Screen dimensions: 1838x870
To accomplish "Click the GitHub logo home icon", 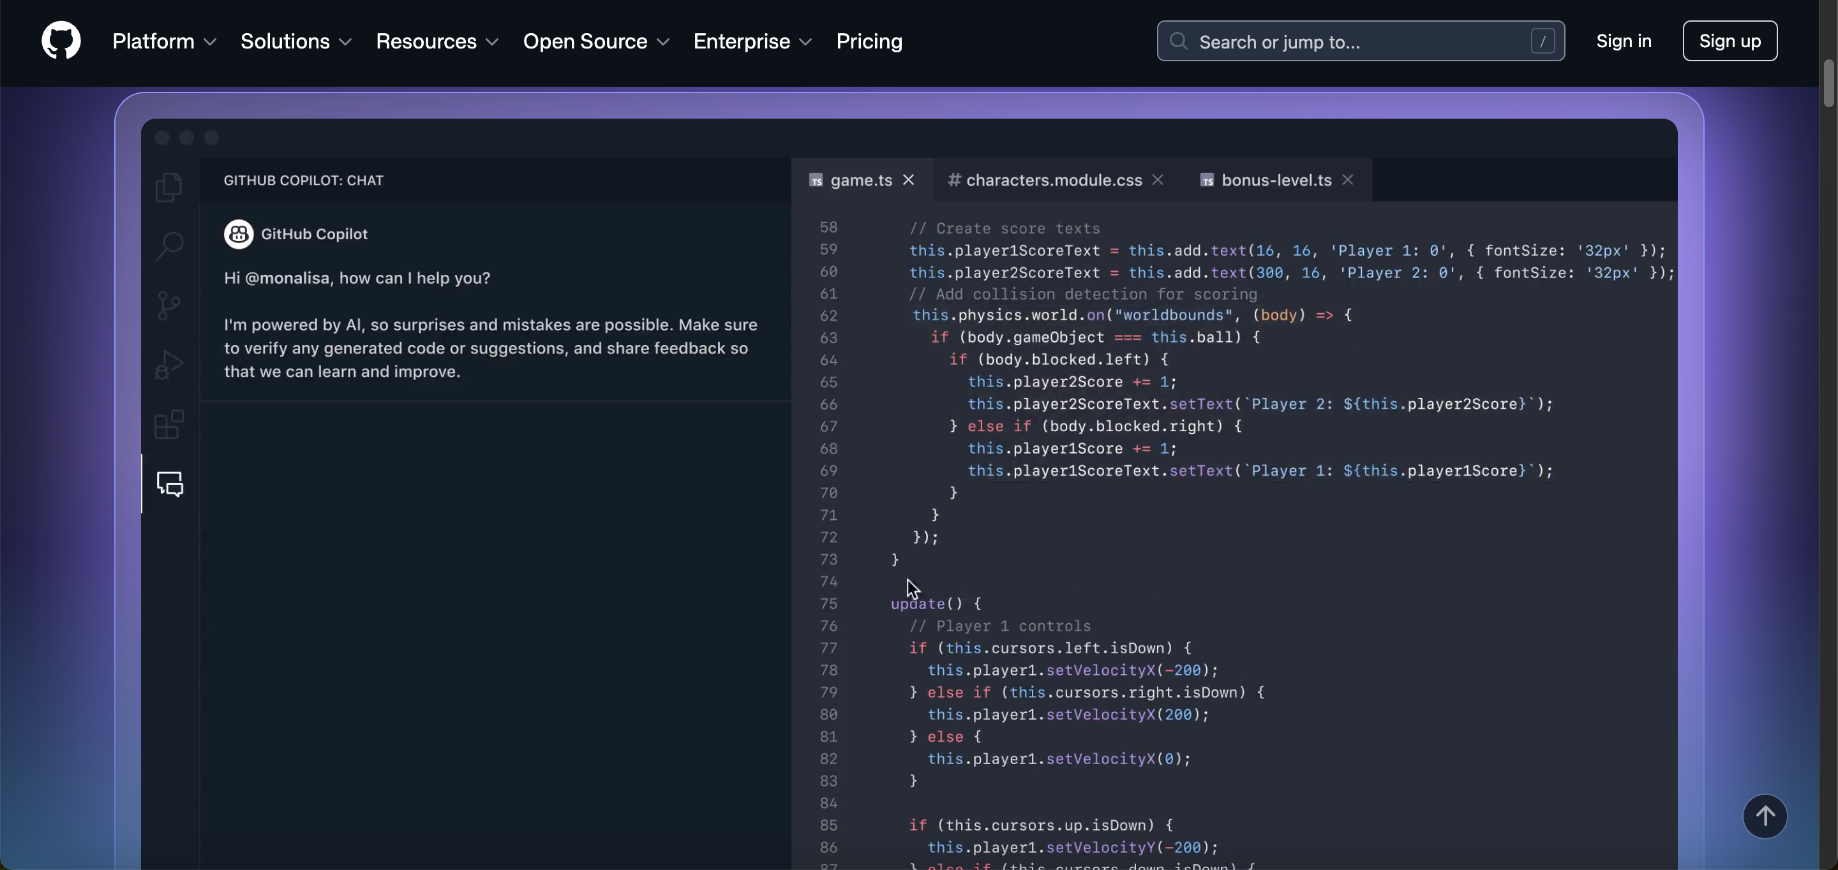I will (61, 41).
